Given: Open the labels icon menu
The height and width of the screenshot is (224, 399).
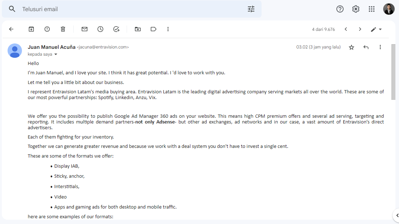Looking at the screenshot, I should 153,29.
